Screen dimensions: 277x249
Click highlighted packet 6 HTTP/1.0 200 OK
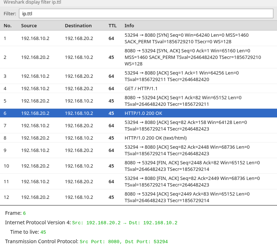(x=138, y=113)
